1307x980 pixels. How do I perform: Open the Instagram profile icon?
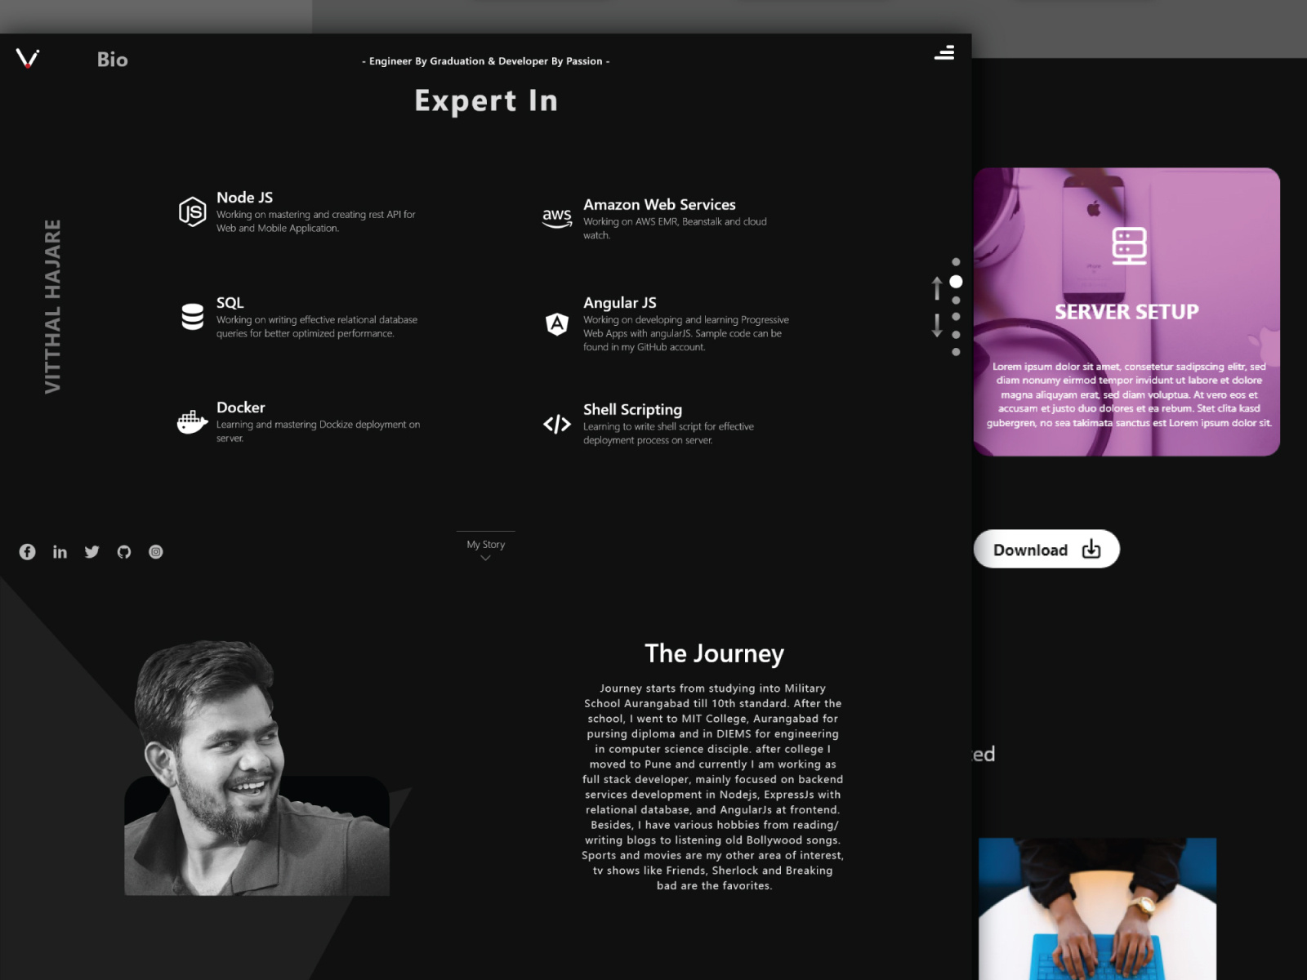(x=156, y=552)
